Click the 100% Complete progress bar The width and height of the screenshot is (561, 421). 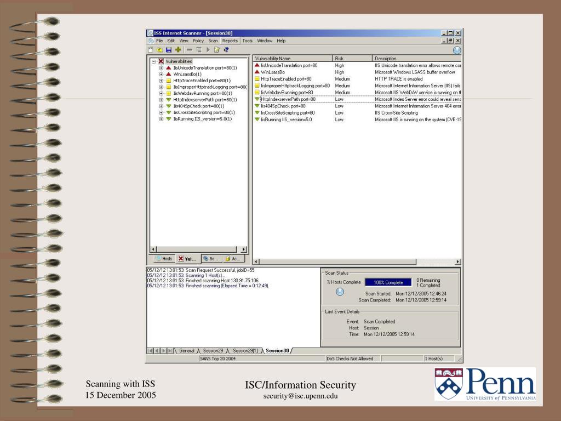388,282
